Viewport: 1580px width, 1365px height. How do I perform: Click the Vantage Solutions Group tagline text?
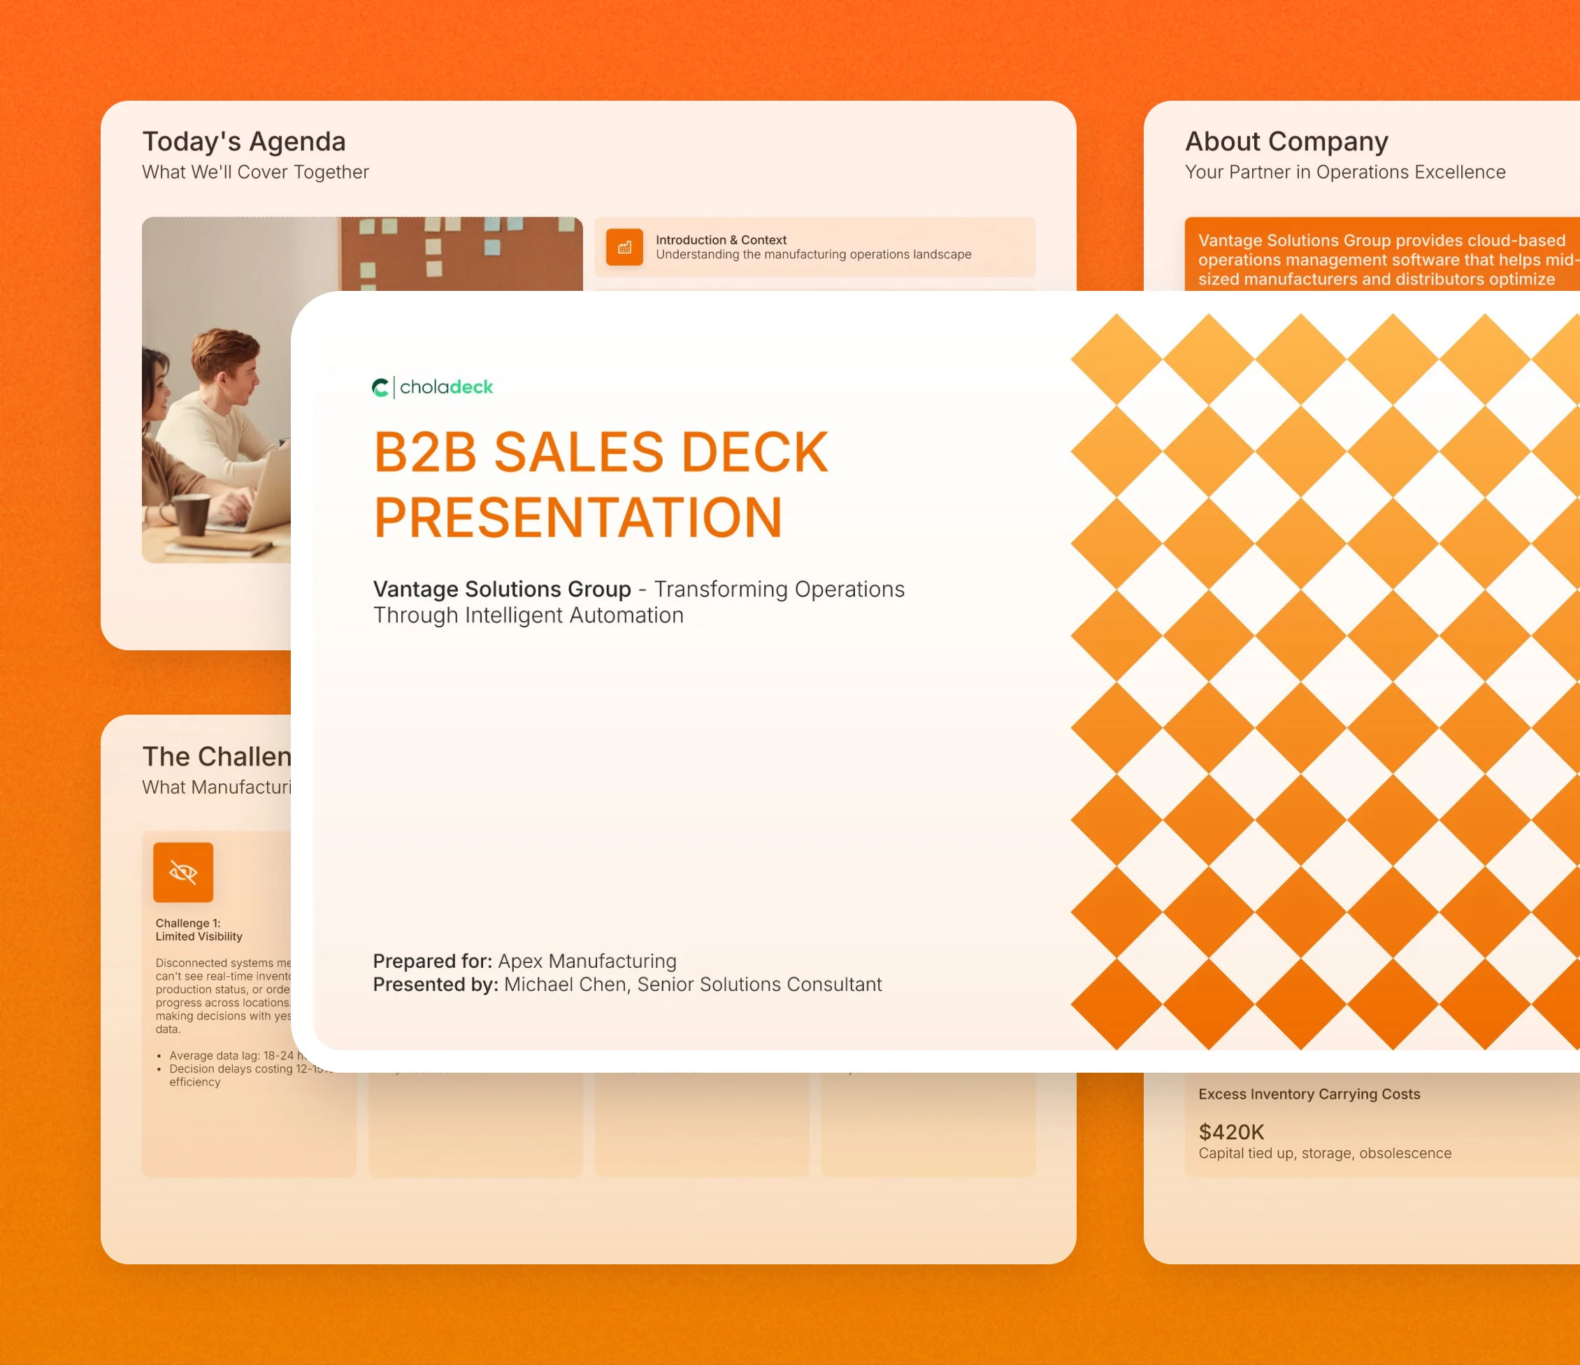click(639, 601)
